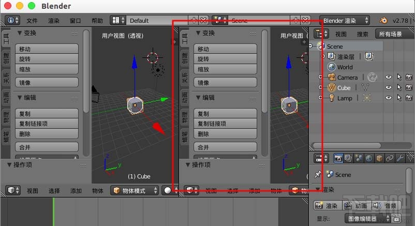Viewport: 415px width, 226px height.
Task: Select 渲染层 in the outliner
Action: 346,57
